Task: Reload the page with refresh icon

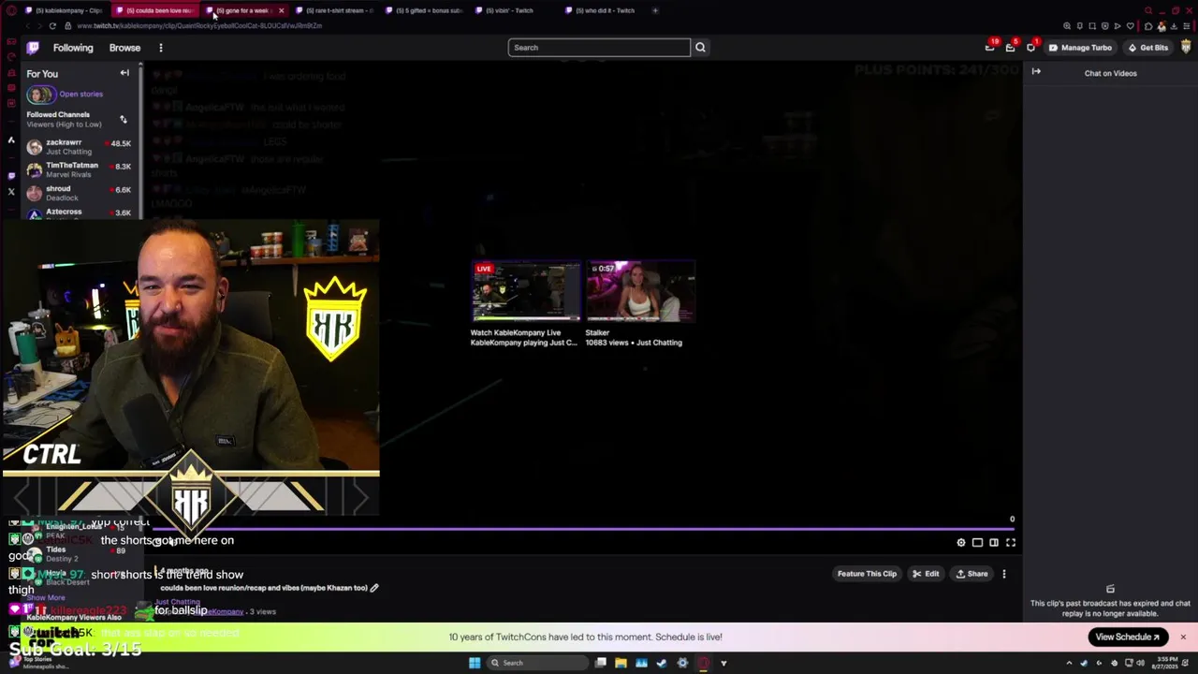Action: click(x=52, y=26)
